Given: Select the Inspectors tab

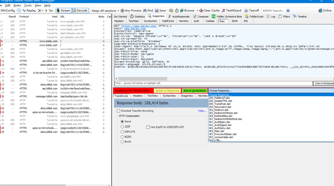Looking at the screenshot, I should pyautogui.click(x=156, y=16).
